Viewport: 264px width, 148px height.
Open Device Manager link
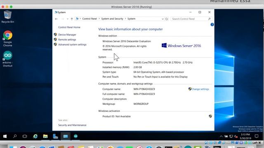[x=67, y=35]
